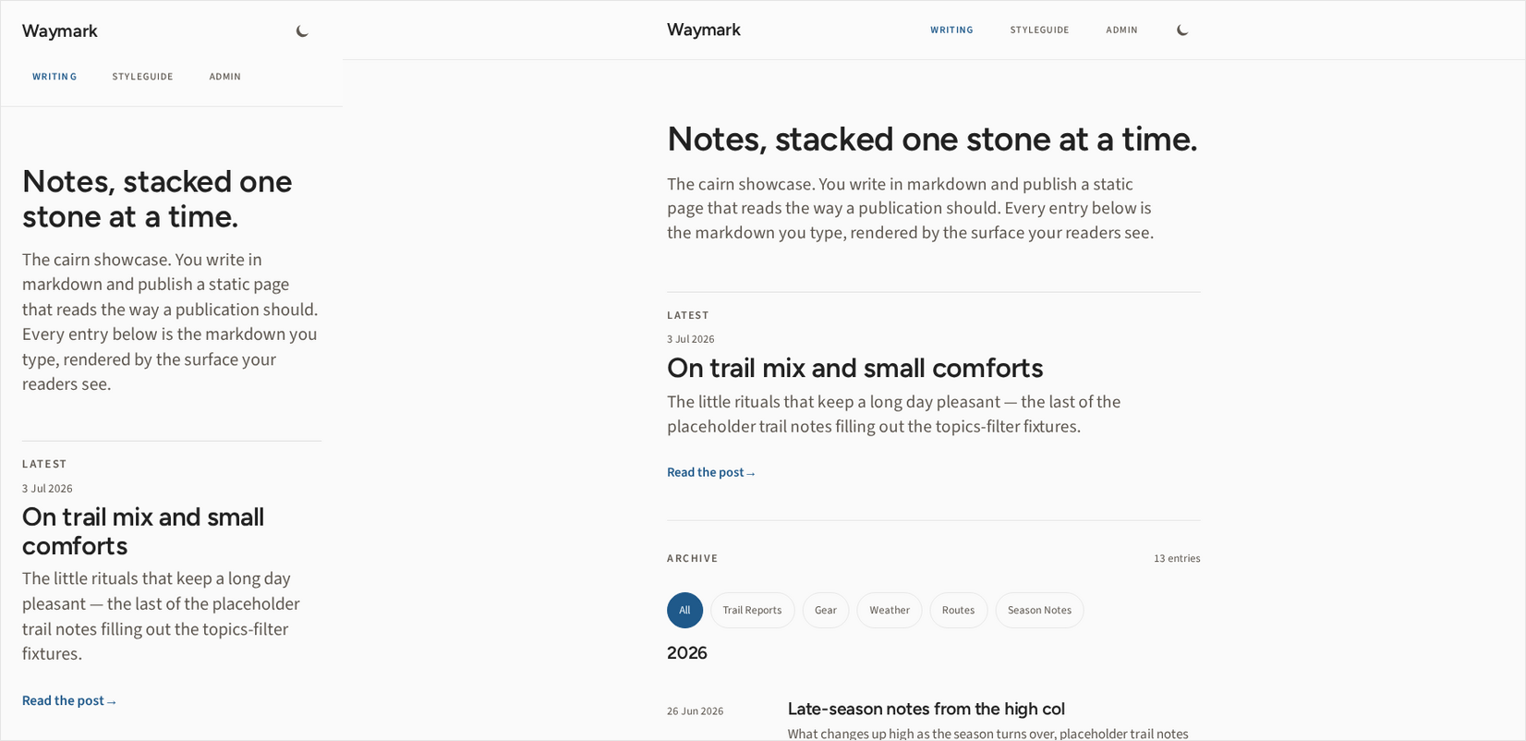Click the LATEST label in narrow view
1526x741 pixels.
tap(44, 465)
